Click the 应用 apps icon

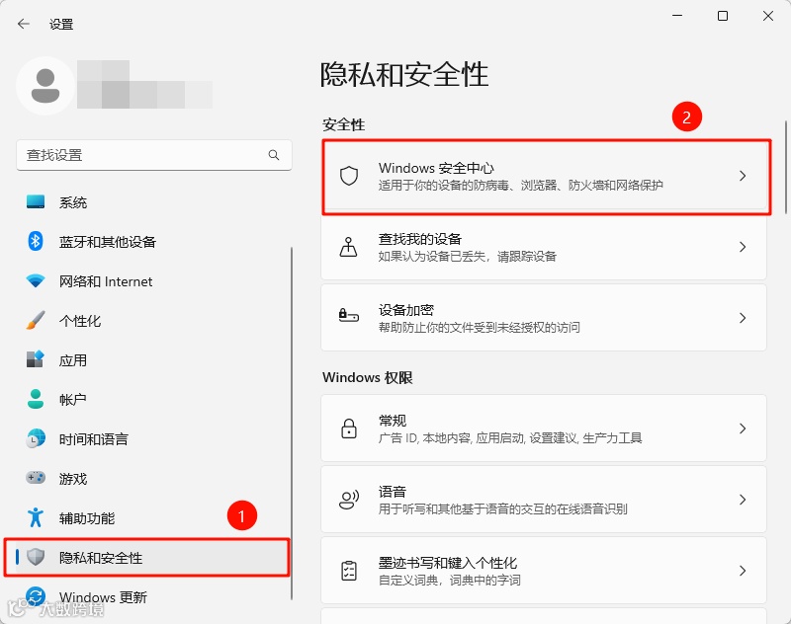[36, 359]
